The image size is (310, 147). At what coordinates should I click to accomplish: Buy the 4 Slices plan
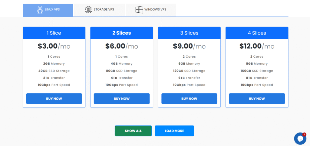[x=257, y=99]
